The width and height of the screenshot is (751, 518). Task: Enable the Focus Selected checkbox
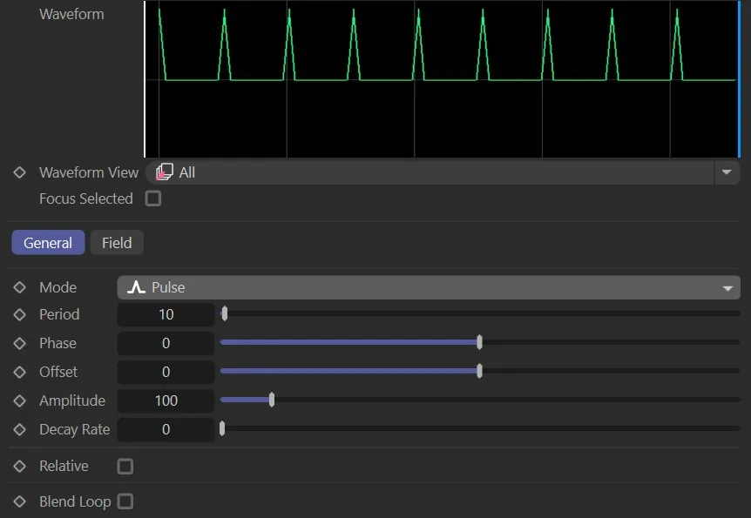click(153, 198)
